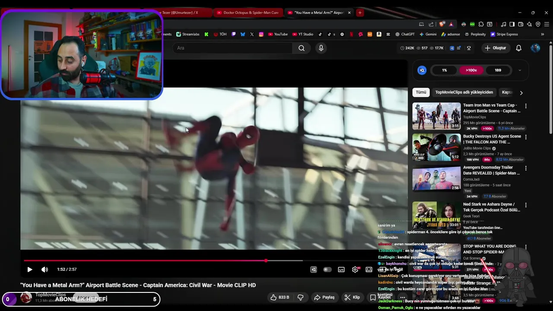This screenshot has height=311, width=553.
Task: Open options menu for Avengers Doomsday video
Action: point(526,168)
